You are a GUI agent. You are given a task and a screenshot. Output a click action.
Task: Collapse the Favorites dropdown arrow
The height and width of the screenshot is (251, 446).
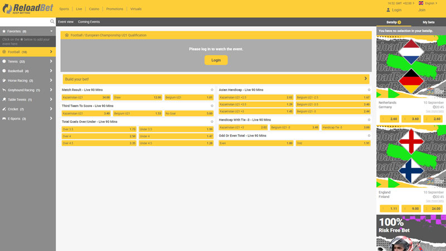pyautogui.click(x=51, y=31)
